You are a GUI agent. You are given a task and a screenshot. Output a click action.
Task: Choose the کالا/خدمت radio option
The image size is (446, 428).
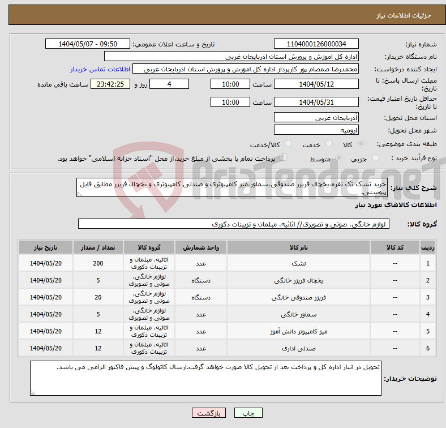pos(289,145)
